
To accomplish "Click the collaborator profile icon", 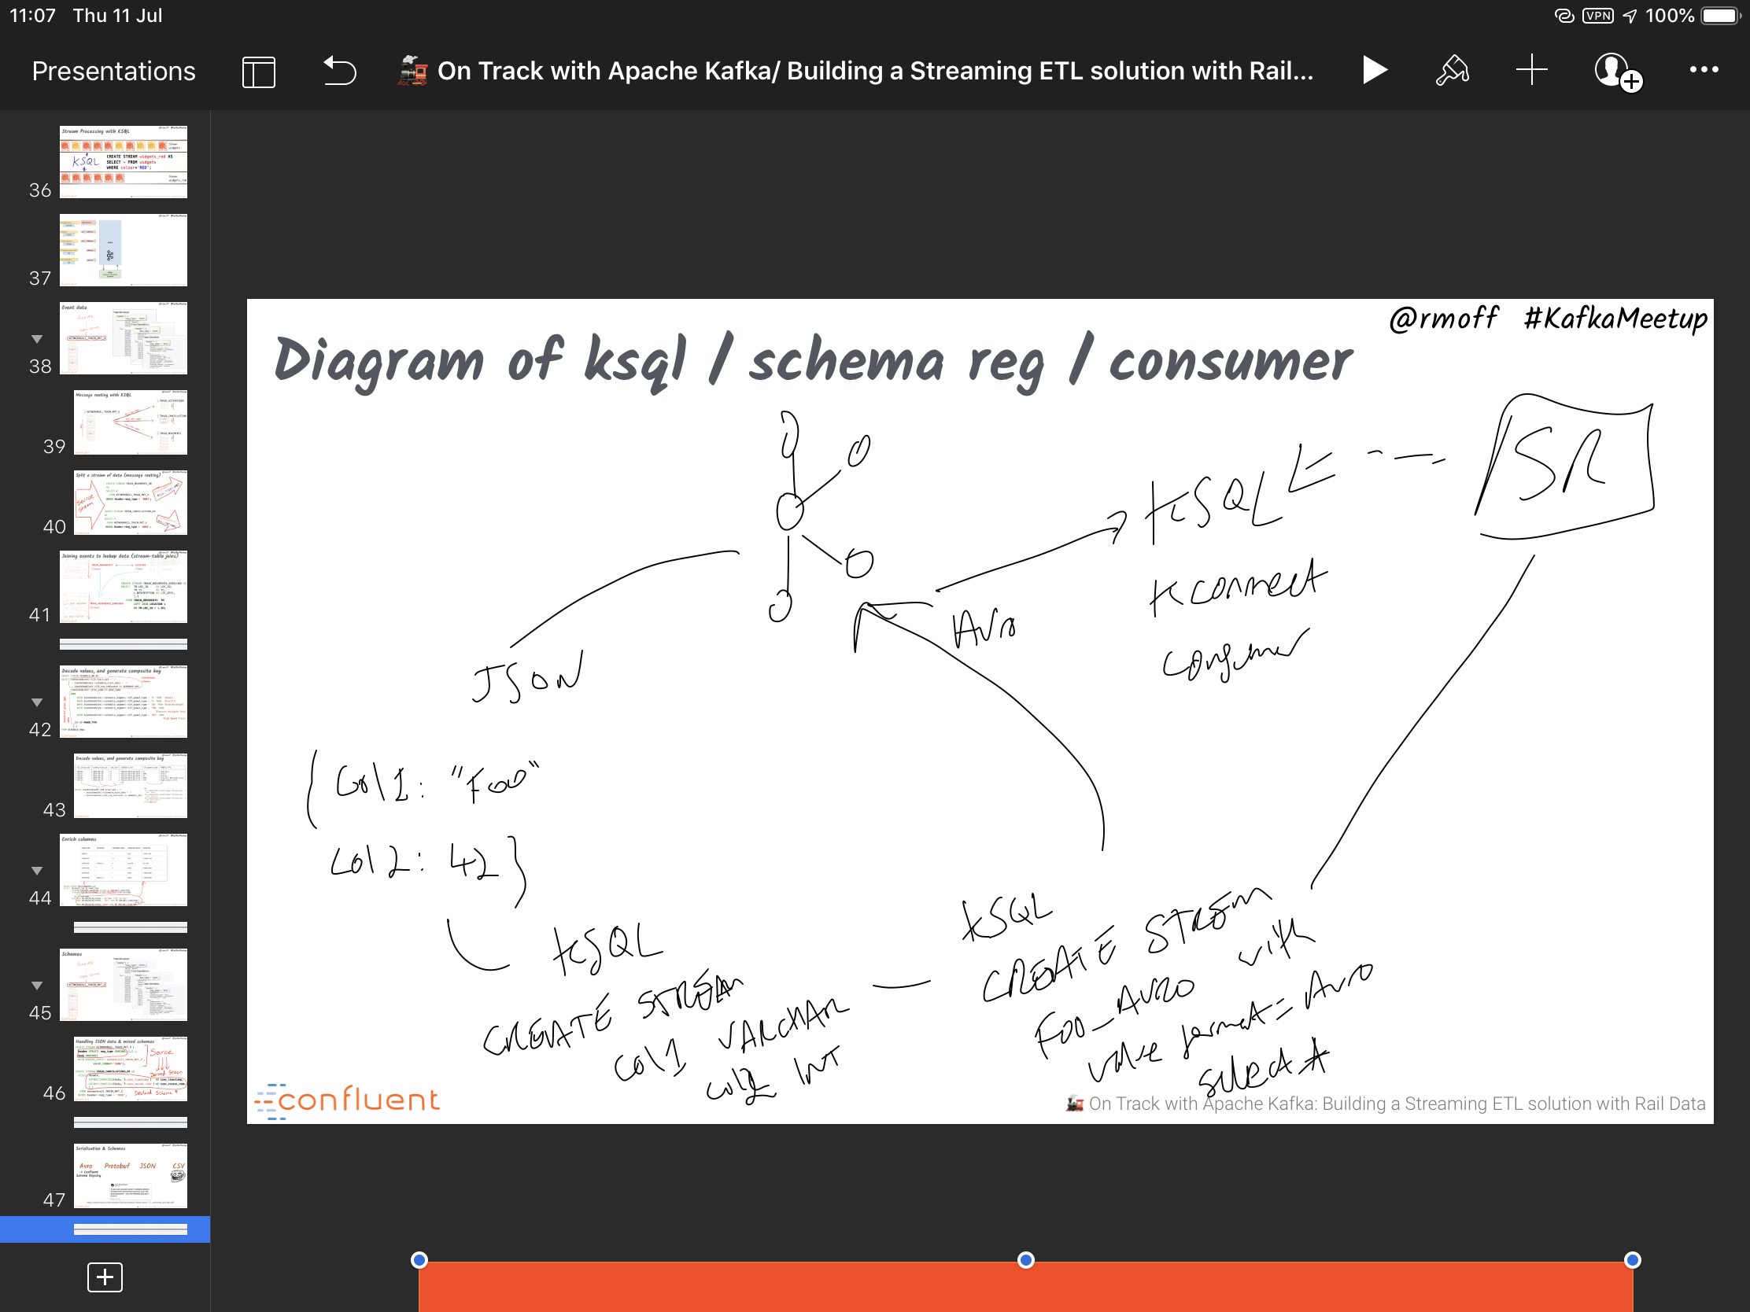I will [1615, 72].
